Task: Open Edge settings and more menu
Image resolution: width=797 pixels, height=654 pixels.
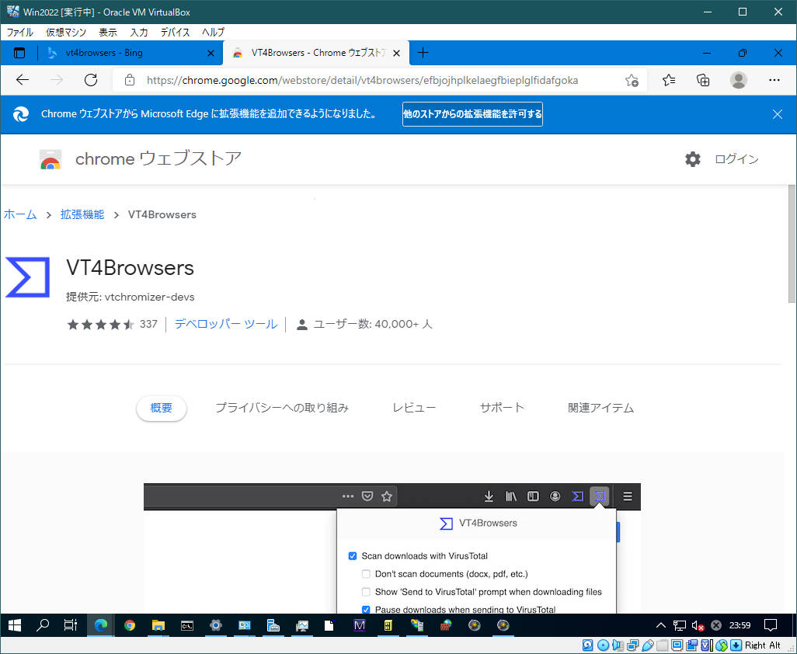Action: (x=774, y=80)
